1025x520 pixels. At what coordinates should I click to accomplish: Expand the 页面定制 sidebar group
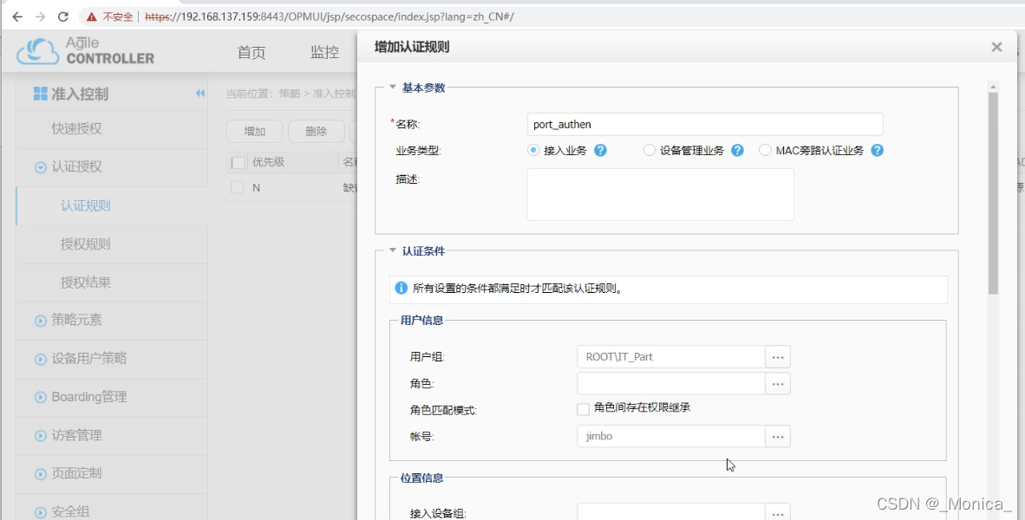(41, 473)
